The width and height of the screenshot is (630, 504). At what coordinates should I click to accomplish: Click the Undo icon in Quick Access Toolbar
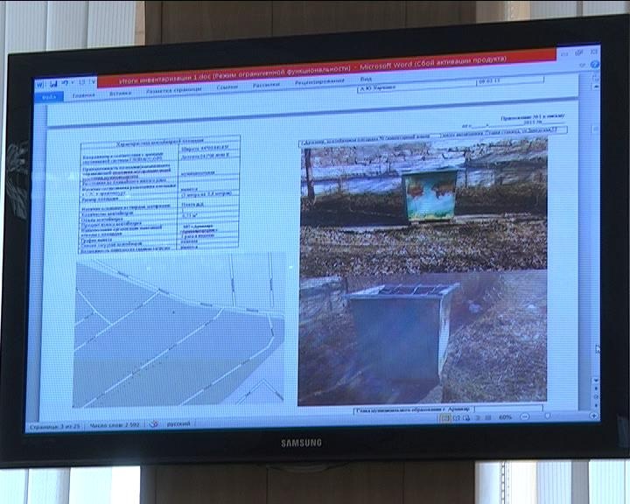(65, 83)
